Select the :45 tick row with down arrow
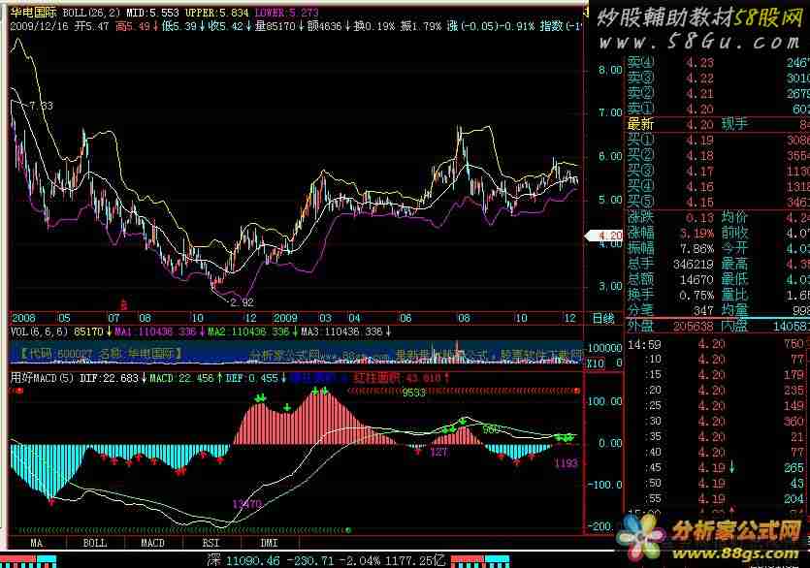810x568 pixels. click(718, 468)
